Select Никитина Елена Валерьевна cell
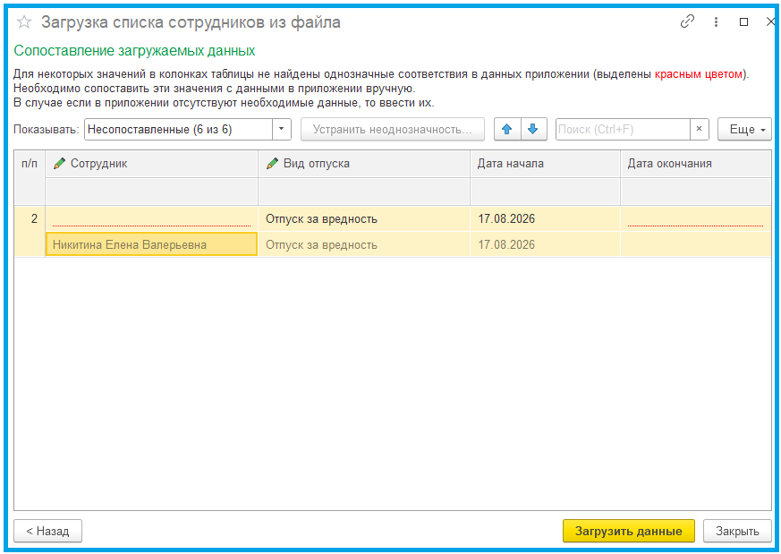Screen dimensions: 781x554 [x=151, y=245]
